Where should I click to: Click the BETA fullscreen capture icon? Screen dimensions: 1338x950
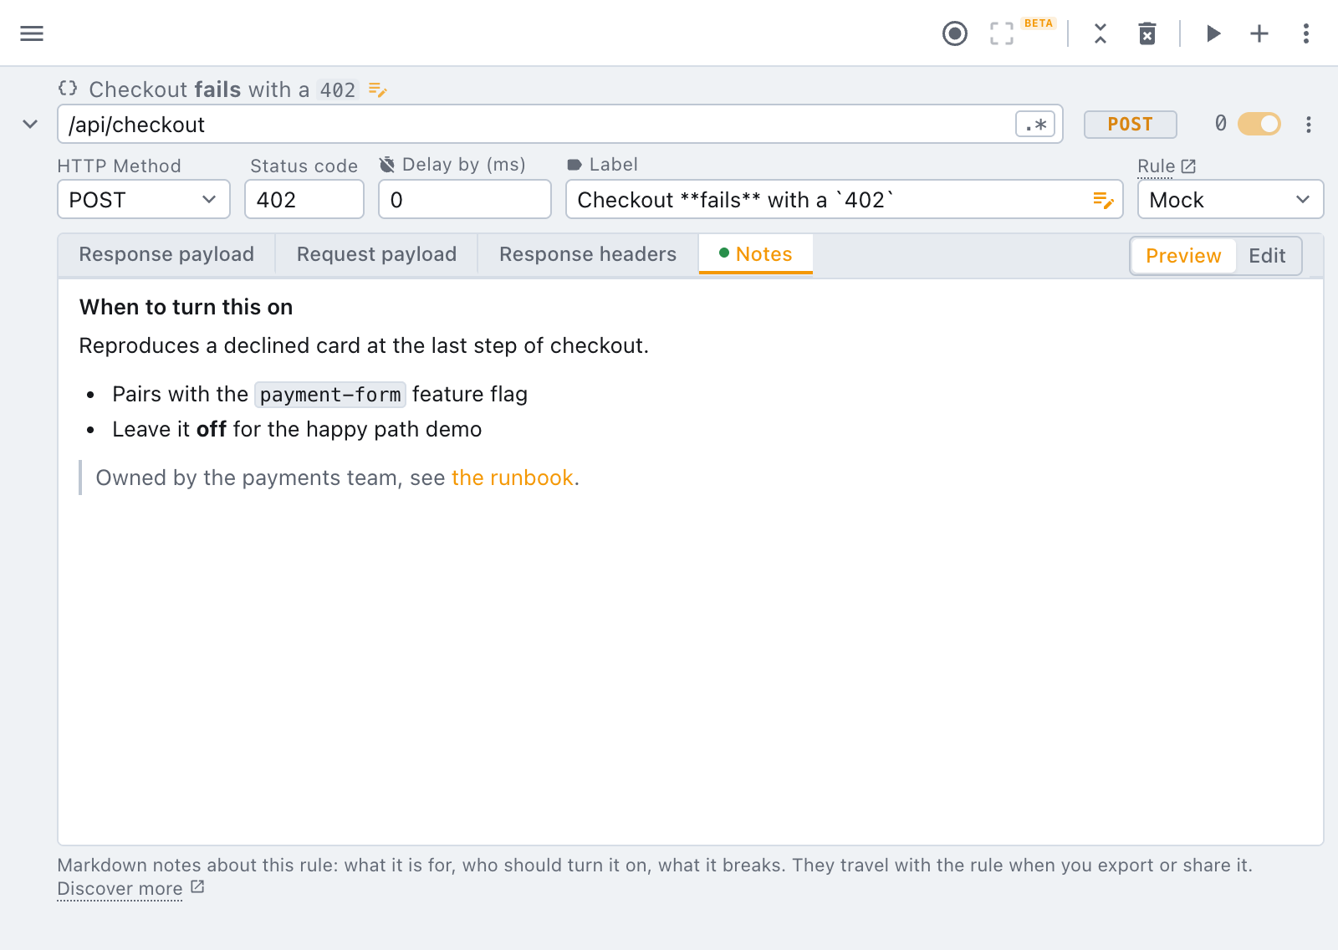point(1002,33)
